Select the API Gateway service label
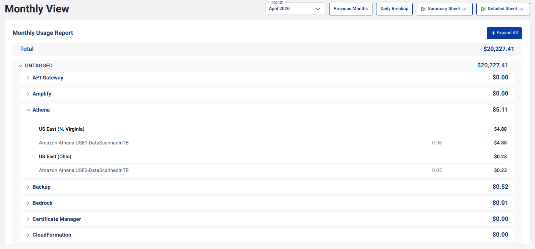The height and width of the screenshot is (249, 535). coord(48,78)
